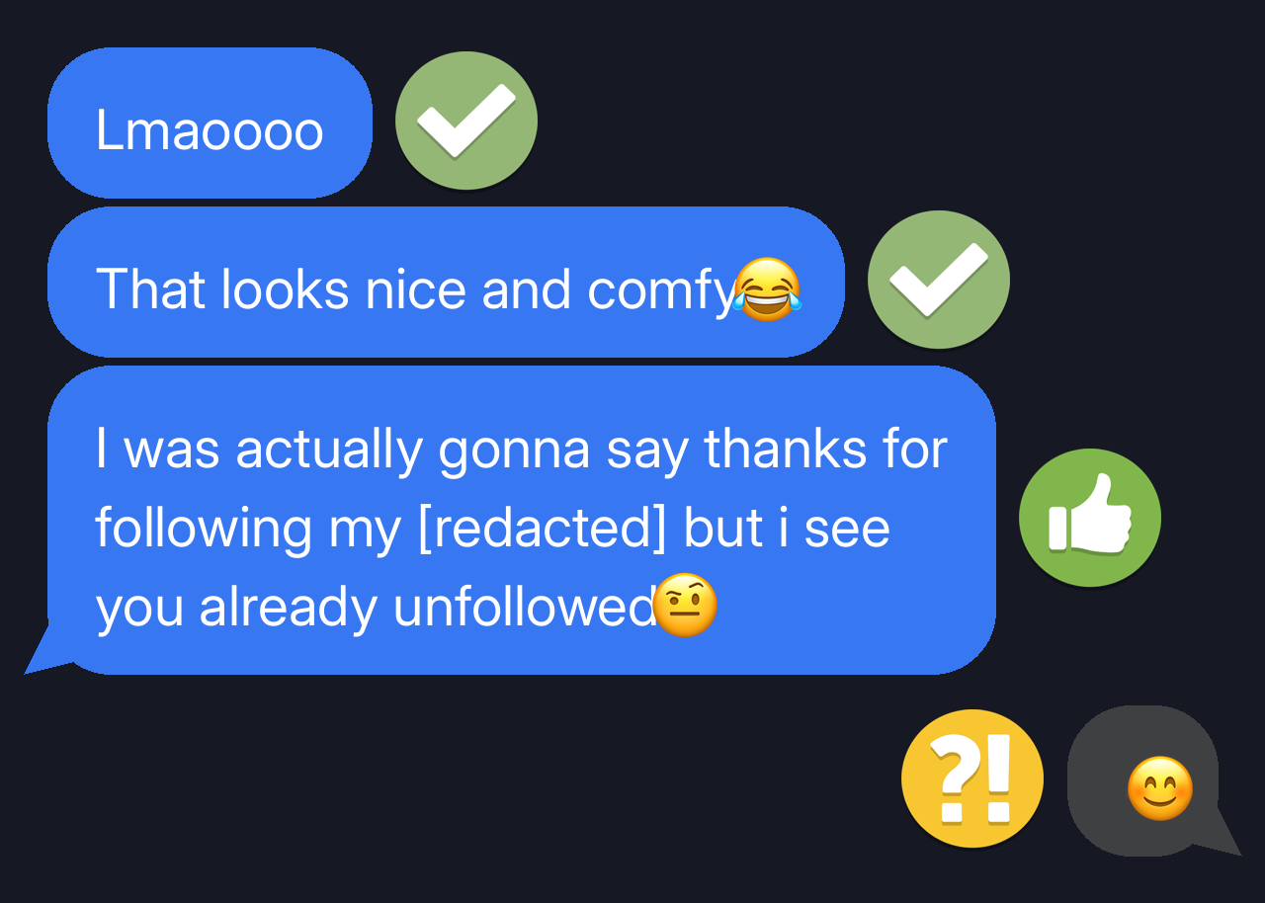Screen dimensions: 1265x903
Task: Click the checkmark beside the Lmaoooo message
Action: tap(466, 121)
